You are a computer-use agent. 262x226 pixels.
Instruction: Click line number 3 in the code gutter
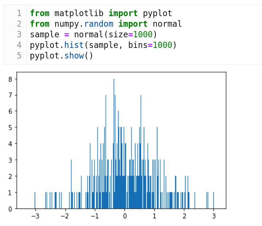19,35
